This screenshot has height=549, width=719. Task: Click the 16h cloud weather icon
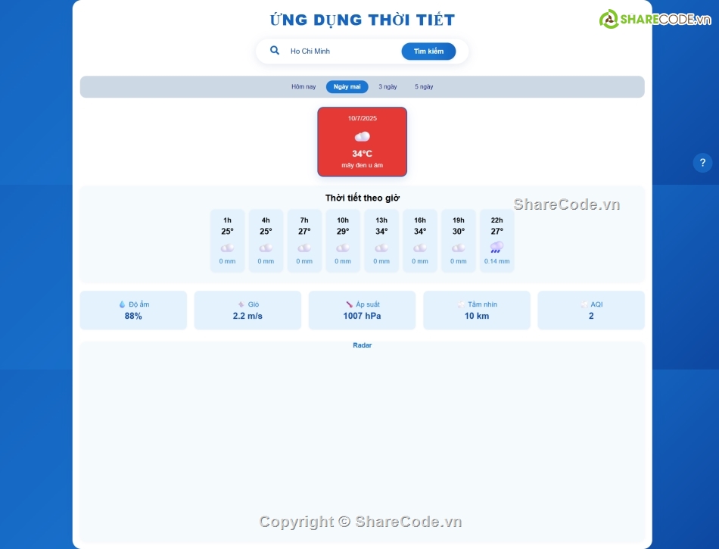click(420, 248)
